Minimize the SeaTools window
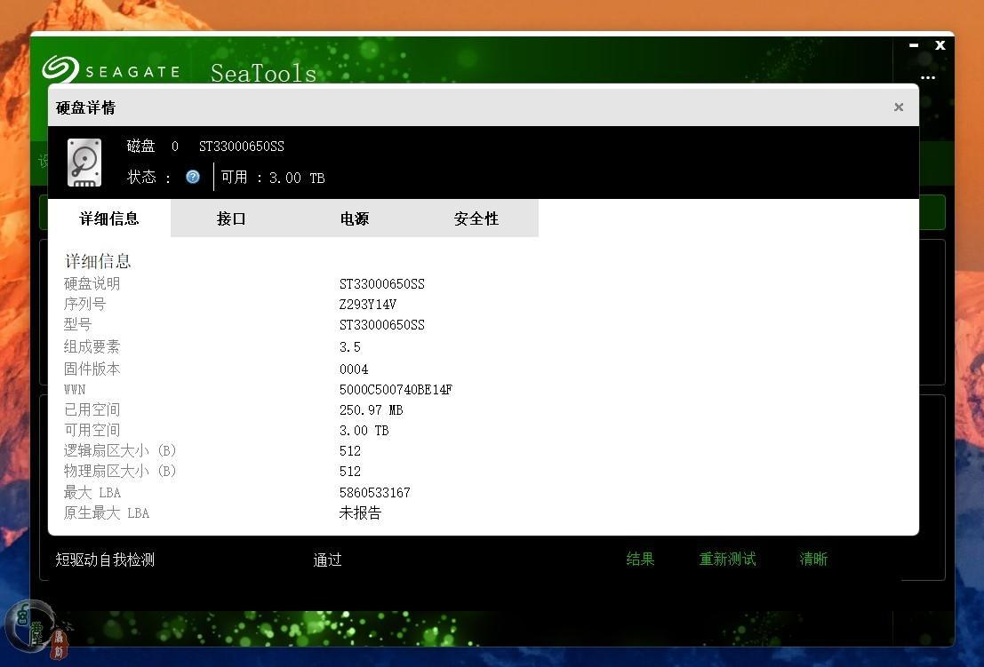The height and width of the screenshot is (667, 984). [914, 45]
